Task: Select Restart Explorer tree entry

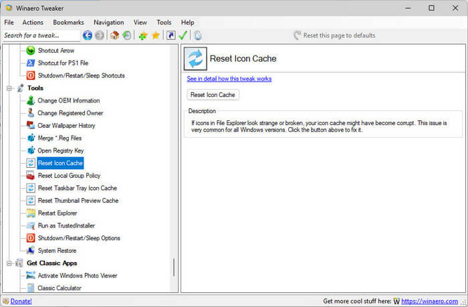Action: pos(57,213)
